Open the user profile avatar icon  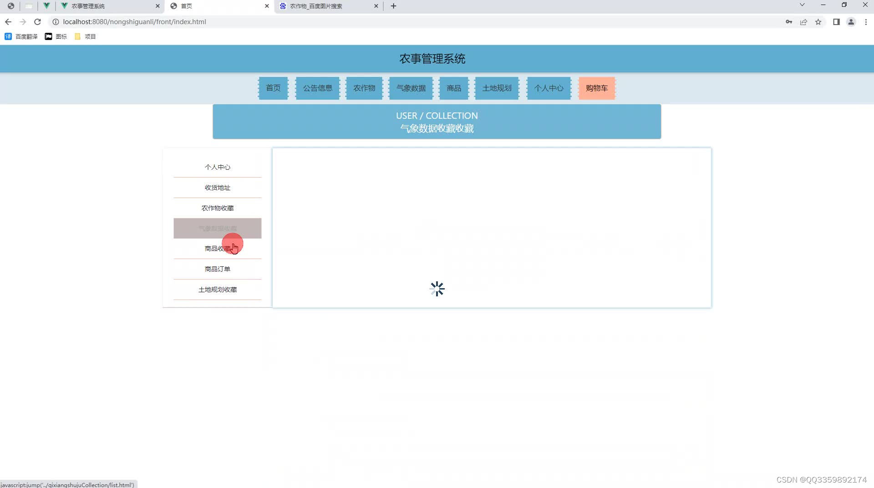point(851,22)
